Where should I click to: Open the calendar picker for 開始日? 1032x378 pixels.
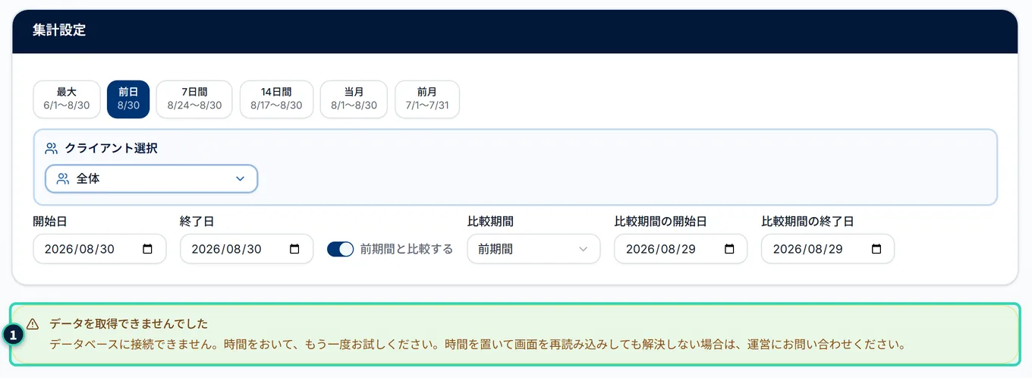(x=147, y=249)
